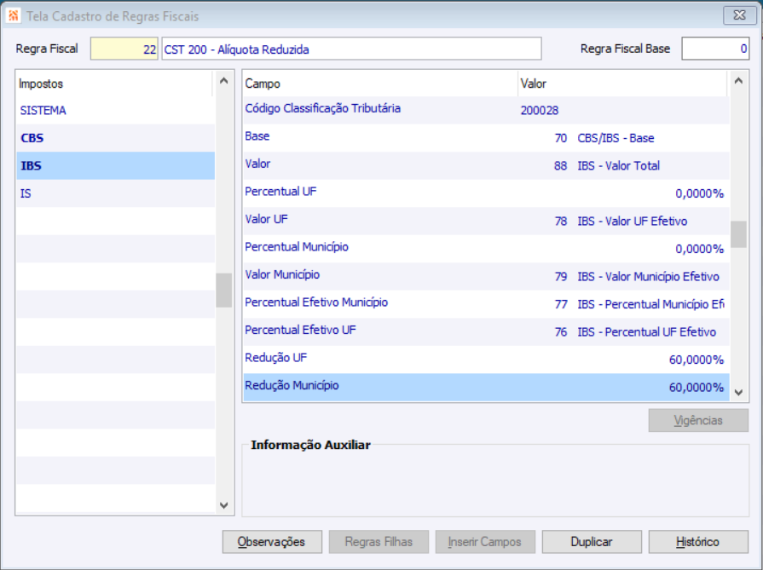This screenshot has width=763, height=570.
Task: Select IS in the Impostos list
Action: click(115, 193)
